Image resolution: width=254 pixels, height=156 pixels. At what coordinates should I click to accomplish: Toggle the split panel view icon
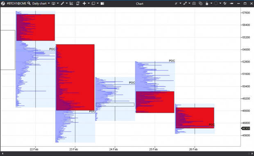(x=102, y=3)
